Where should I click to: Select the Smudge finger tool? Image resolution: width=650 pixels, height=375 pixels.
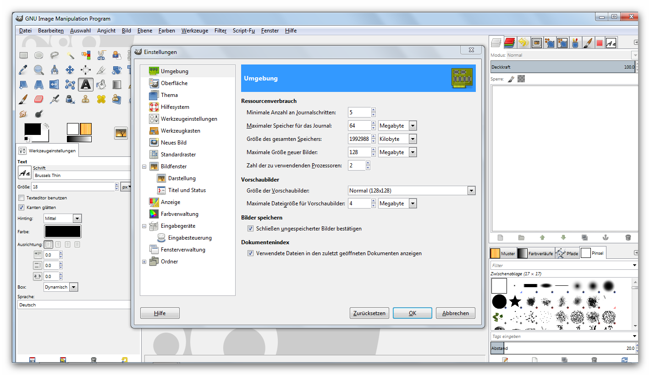coord(23,113)
